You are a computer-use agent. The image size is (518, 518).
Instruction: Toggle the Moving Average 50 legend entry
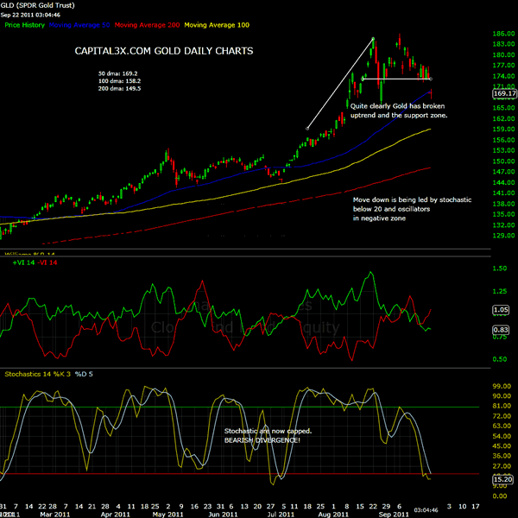click(85, 28)
